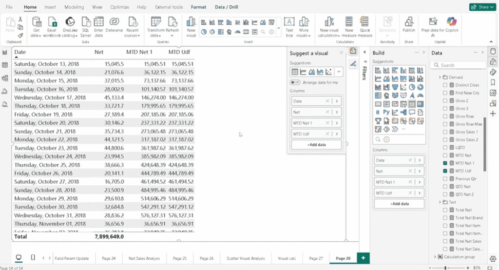
Task: Expand the Test folder
Action: 440,202
